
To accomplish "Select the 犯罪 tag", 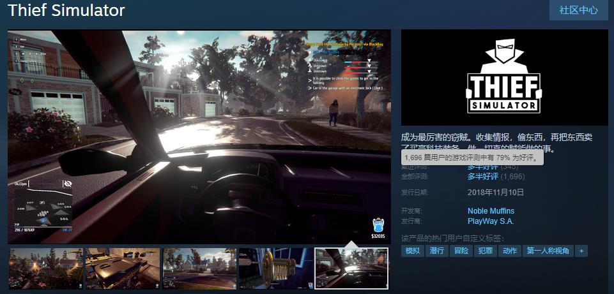I will click(x=485, y=251).
